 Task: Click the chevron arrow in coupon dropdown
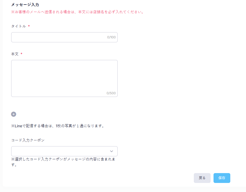(x=112, y=151)
